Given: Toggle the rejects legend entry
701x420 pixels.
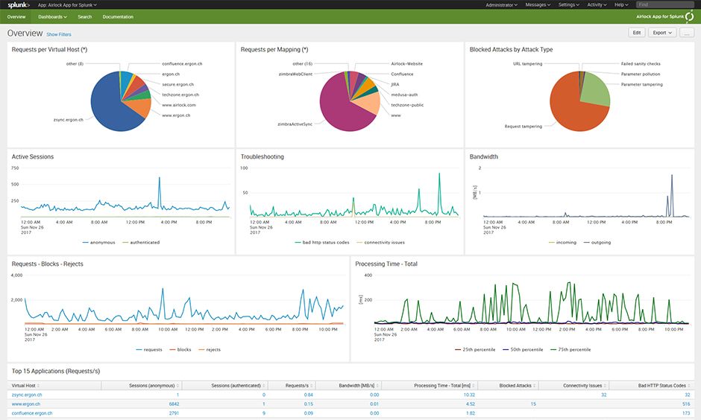Looking at the screenshot, I should 210,349.
